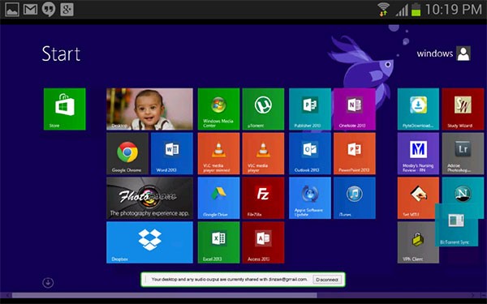The width and height of the screenshot is (487, 304).
Task: Launch Study Wizard tile
Action: [x=463, y=109]
